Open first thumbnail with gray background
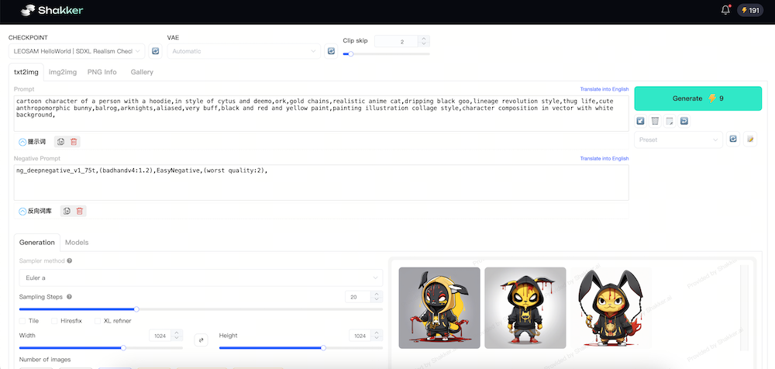Viewport: 775px width, 369px height. 439,308
